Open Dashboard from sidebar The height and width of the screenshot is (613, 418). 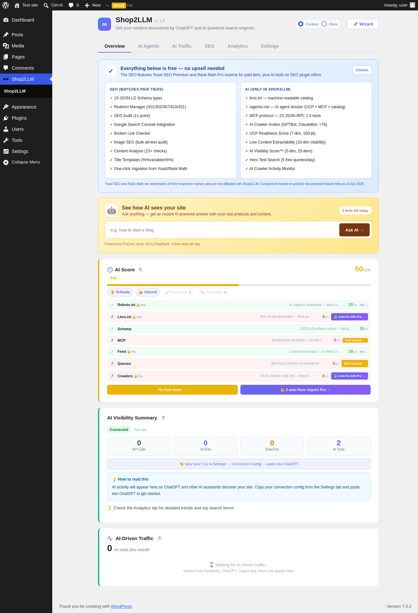(x=26, y=20)
